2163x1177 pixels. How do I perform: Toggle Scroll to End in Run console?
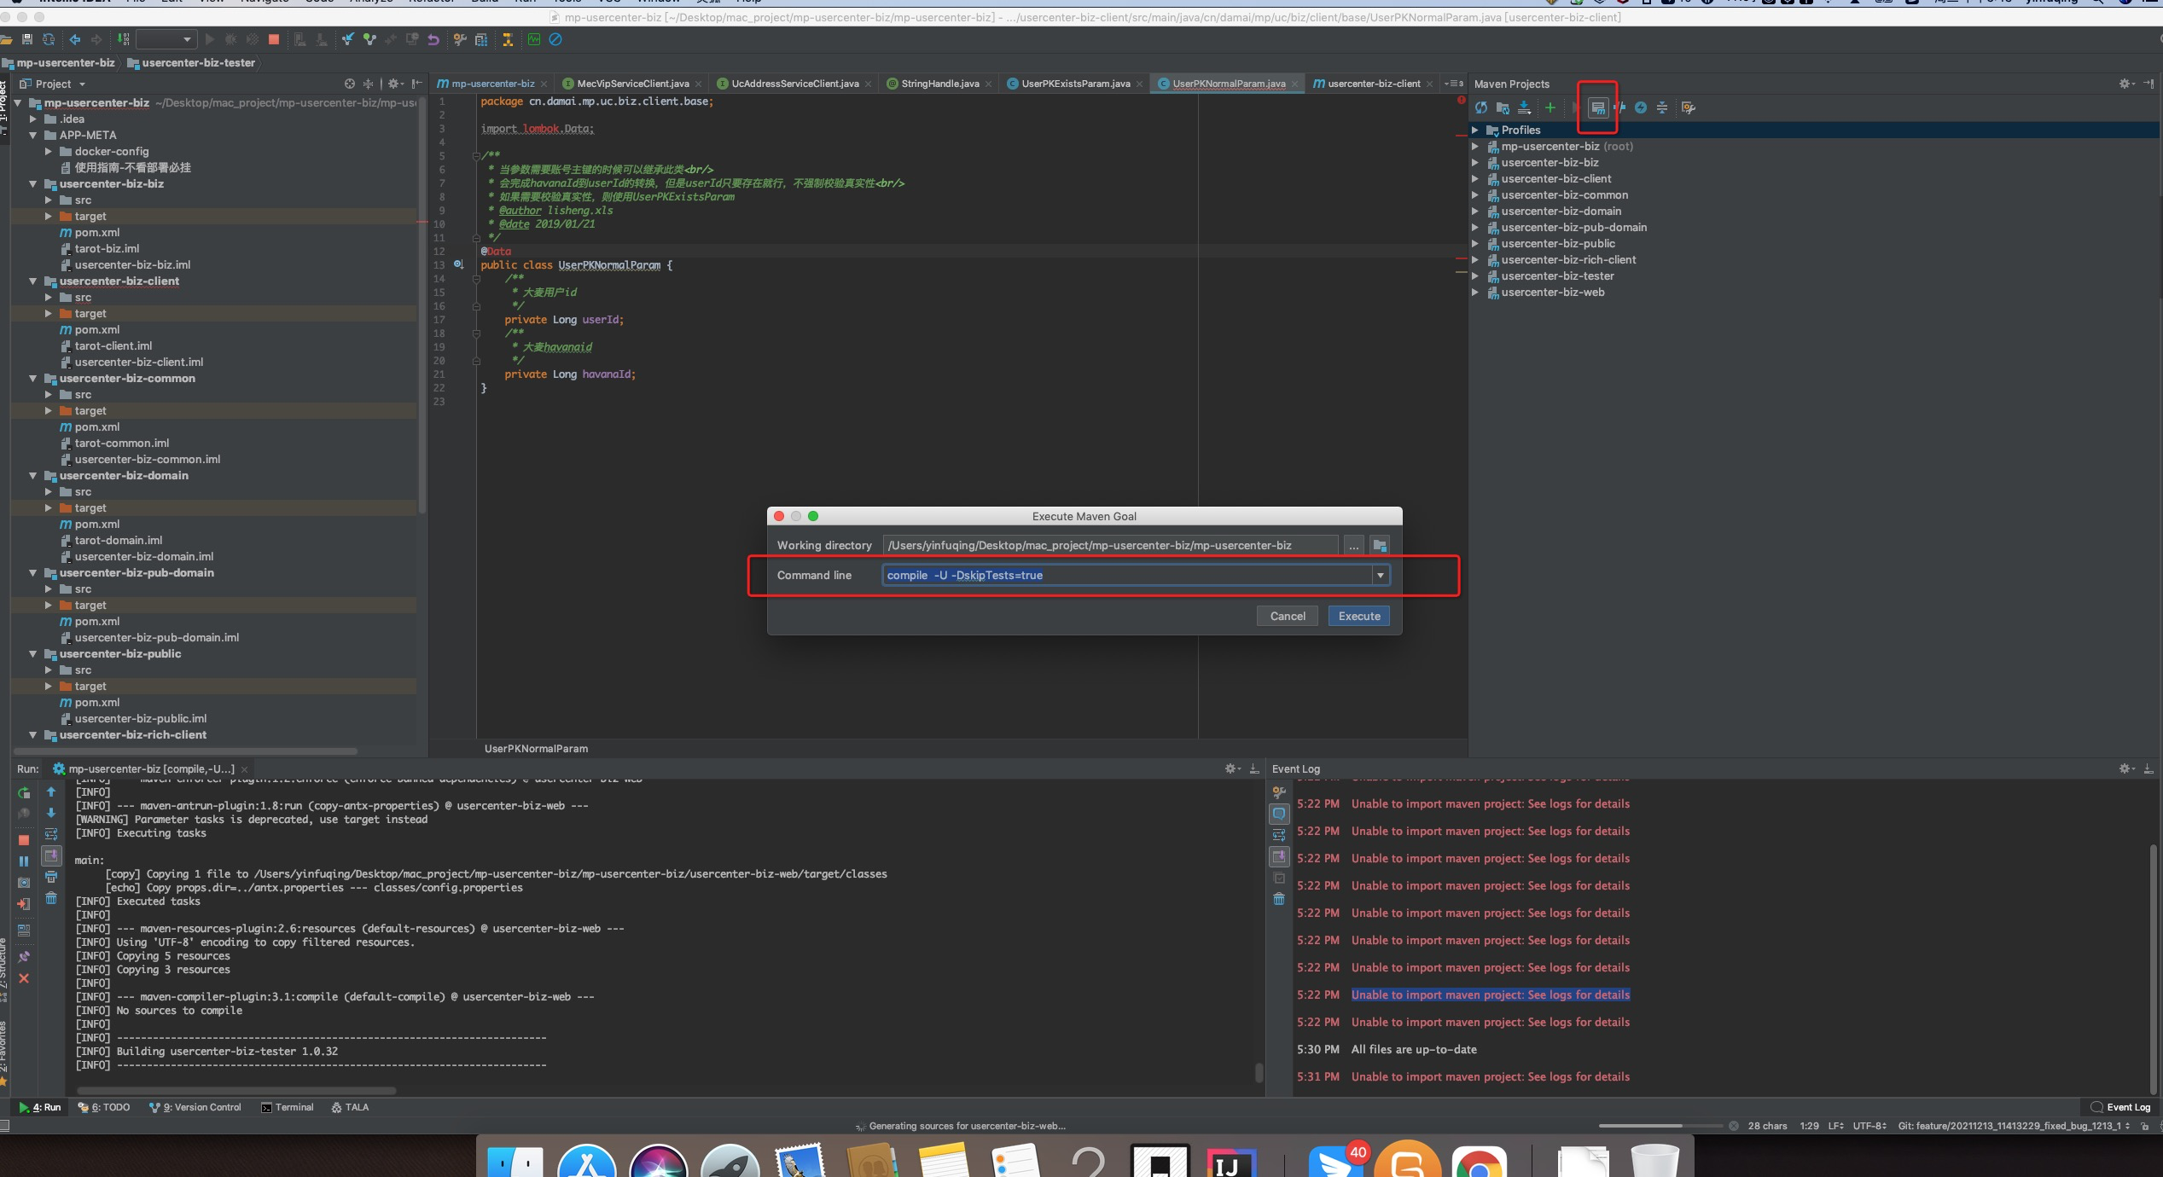tap(51, 855)
